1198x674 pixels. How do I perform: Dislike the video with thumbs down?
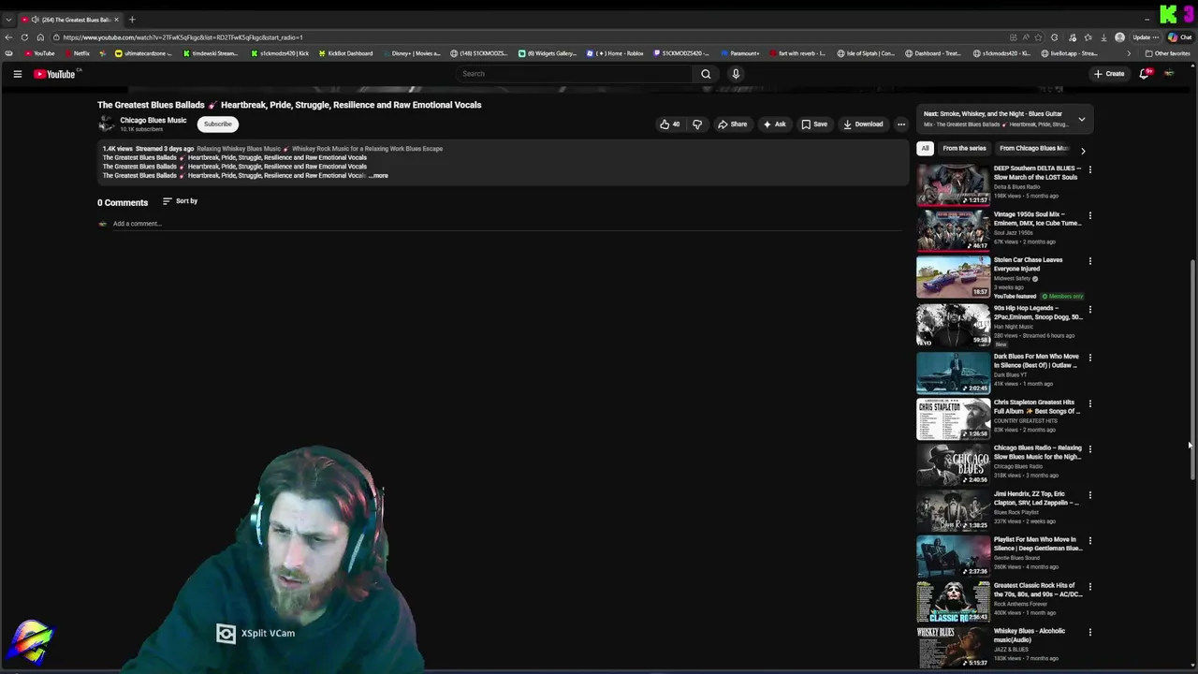click(x=697, y=124)
